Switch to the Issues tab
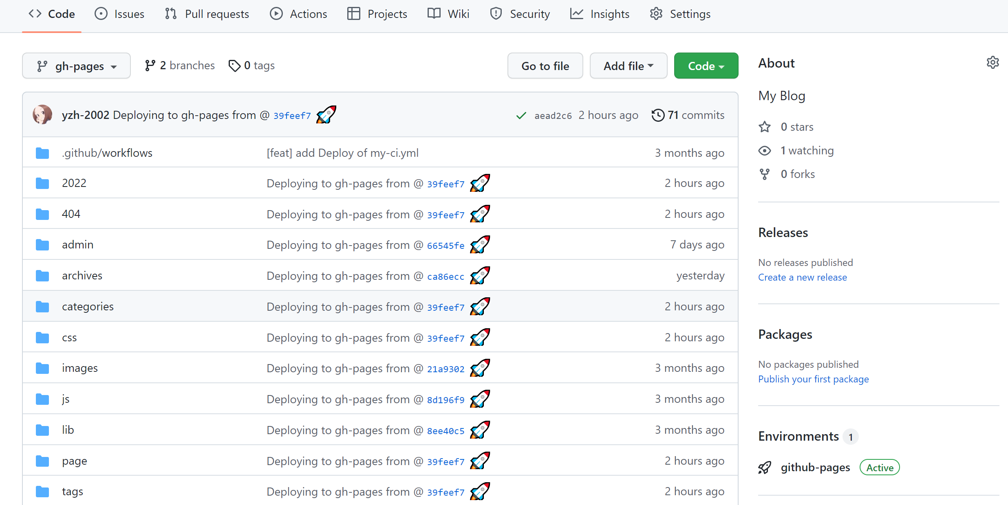 point(119,14)
